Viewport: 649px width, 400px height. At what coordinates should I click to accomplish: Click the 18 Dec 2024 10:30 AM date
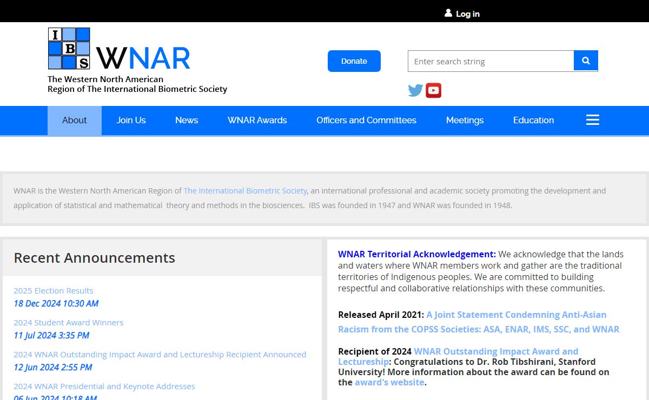56,304
